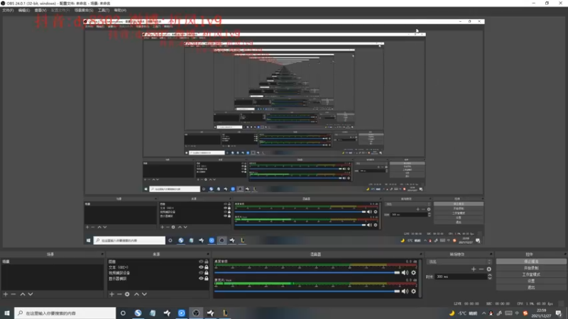Open the Help (H) menu
The width and height of the screenshot is (568, 319).
pyautogui.click(x=120, y=11)
